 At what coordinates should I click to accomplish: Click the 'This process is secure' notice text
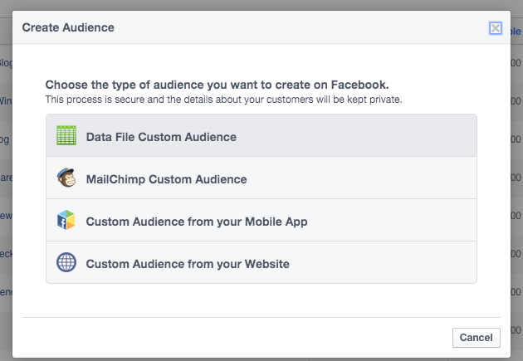pos(223,100)
